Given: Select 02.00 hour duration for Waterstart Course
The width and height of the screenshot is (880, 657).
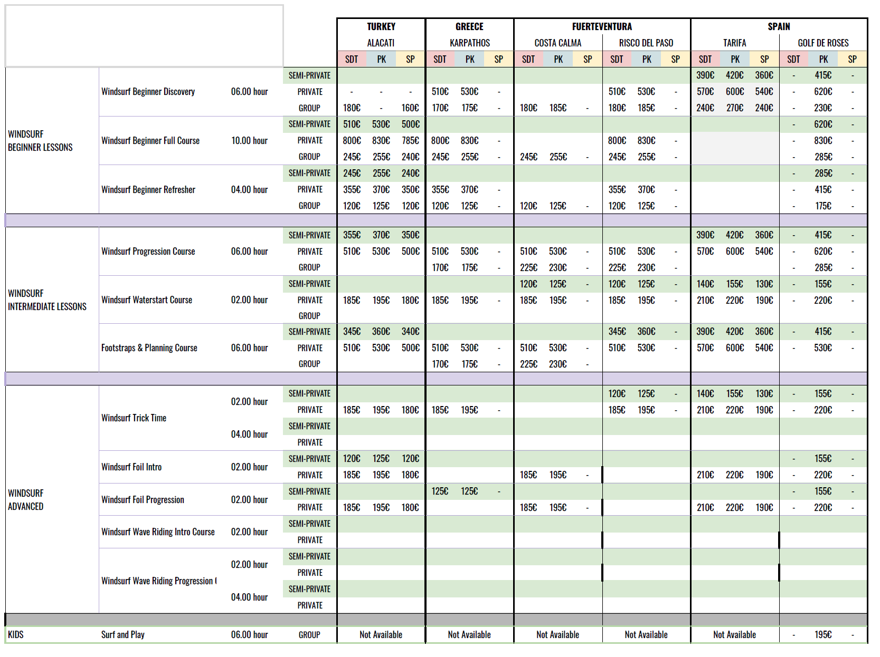Looking at the screenshot, I should tap(249, 300).
